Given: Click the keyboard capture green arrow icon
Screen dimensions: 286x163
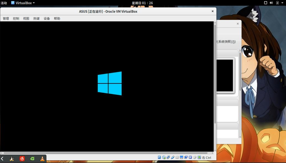Looking at the screenshot, I should pyautogui.click(x=199, y=157).
